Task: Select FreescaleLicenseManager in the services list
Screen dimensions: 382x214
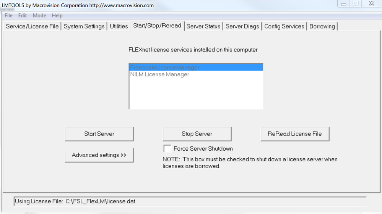Action: tap(165, 68)
